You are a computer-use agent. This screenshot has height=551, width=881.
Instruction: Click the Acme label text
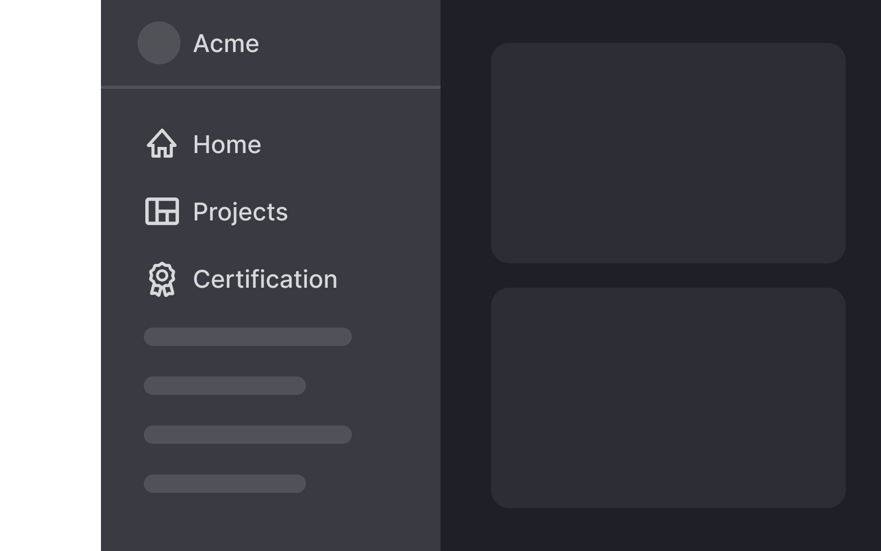coord(226,43)
